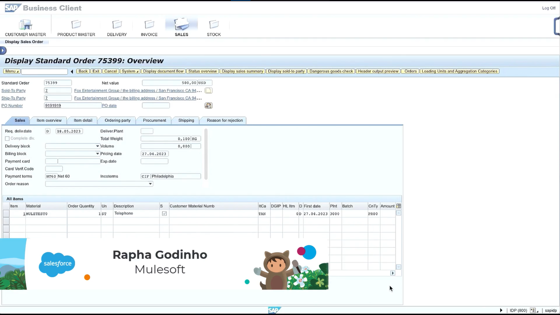Click the session info icon in the status bar
Screen dimensions: 560x315
coord(533,310)
